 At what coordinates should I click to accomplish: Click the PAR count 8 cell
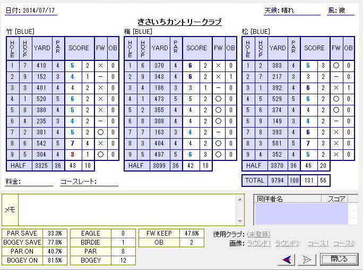coord(123,251)
